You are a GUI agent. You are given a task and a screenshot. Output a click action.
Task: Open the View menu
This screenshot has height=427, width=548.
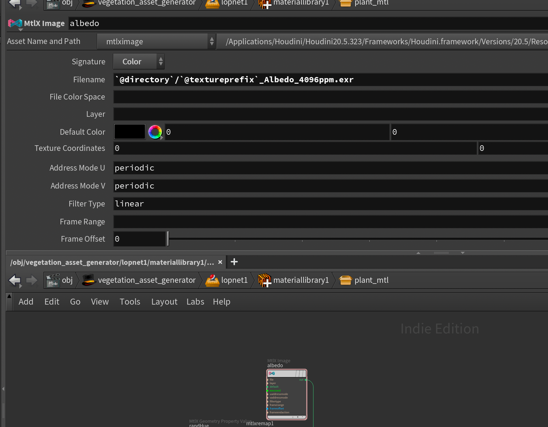coord(100,302)
